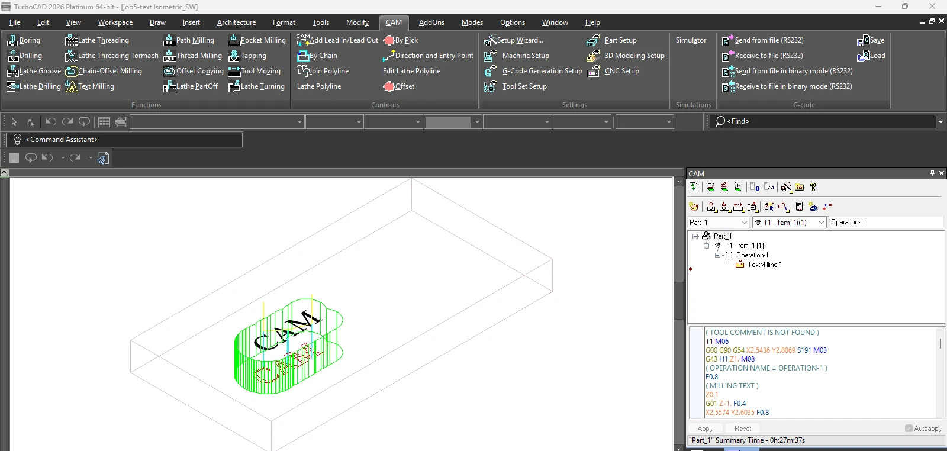The image size is (947, 451).
Task: Expand the Find box dropdown arrow
Action: [940, 121]
